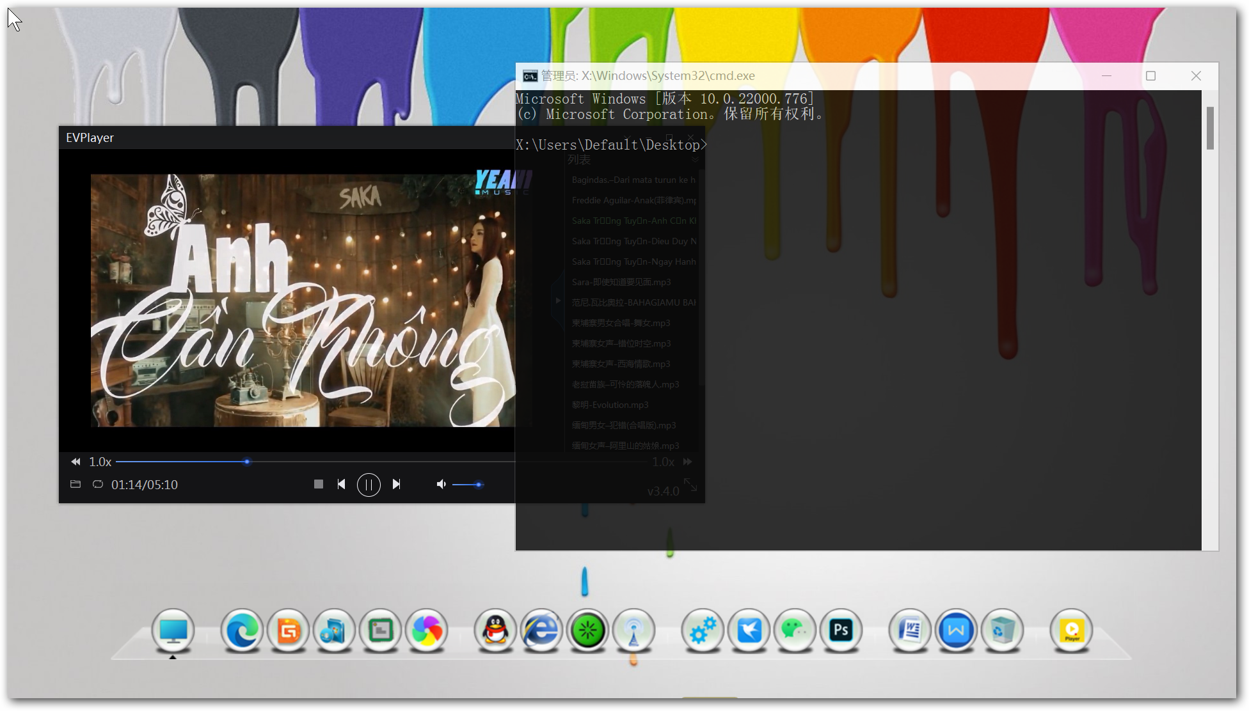The width and height of the screenshot is (1249, 711).
Task: Click the cmd window vertical scrollbar thumb
Action: pos(1210,128)
